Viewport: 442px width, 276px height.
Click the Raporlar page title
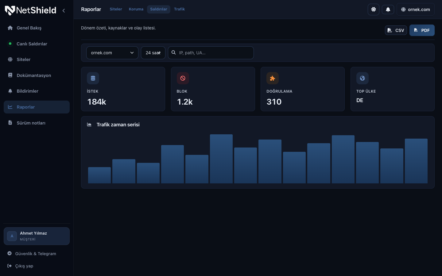(91, 9)
